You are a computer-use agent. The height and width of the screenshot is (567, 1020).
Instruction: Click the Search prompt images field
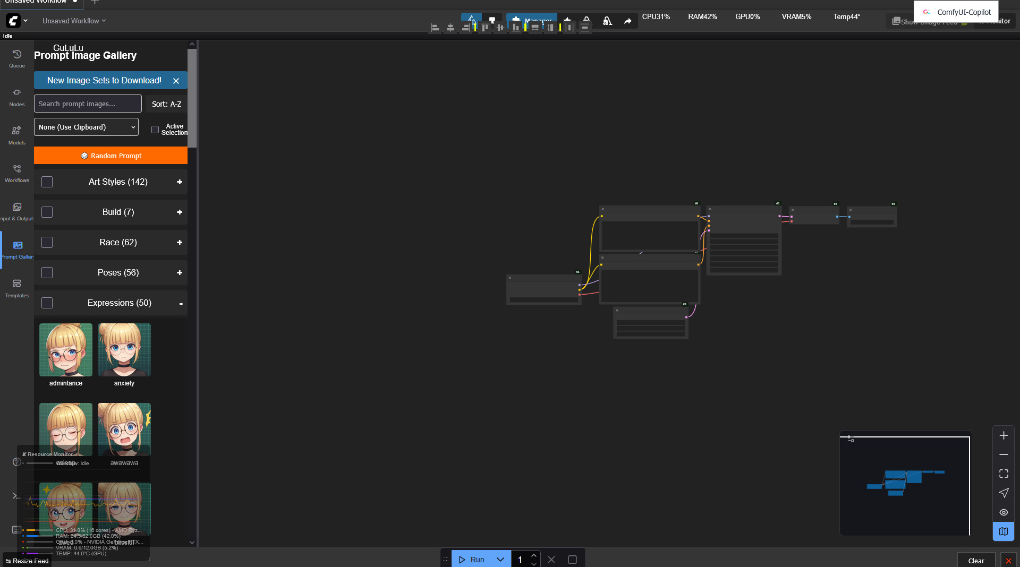[x=88, y=104]
